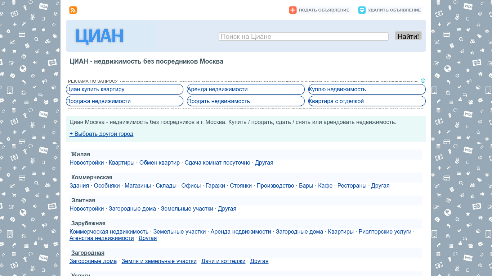
Task: Open Другая under Зарубежная
Action: (x=148, y=238)
